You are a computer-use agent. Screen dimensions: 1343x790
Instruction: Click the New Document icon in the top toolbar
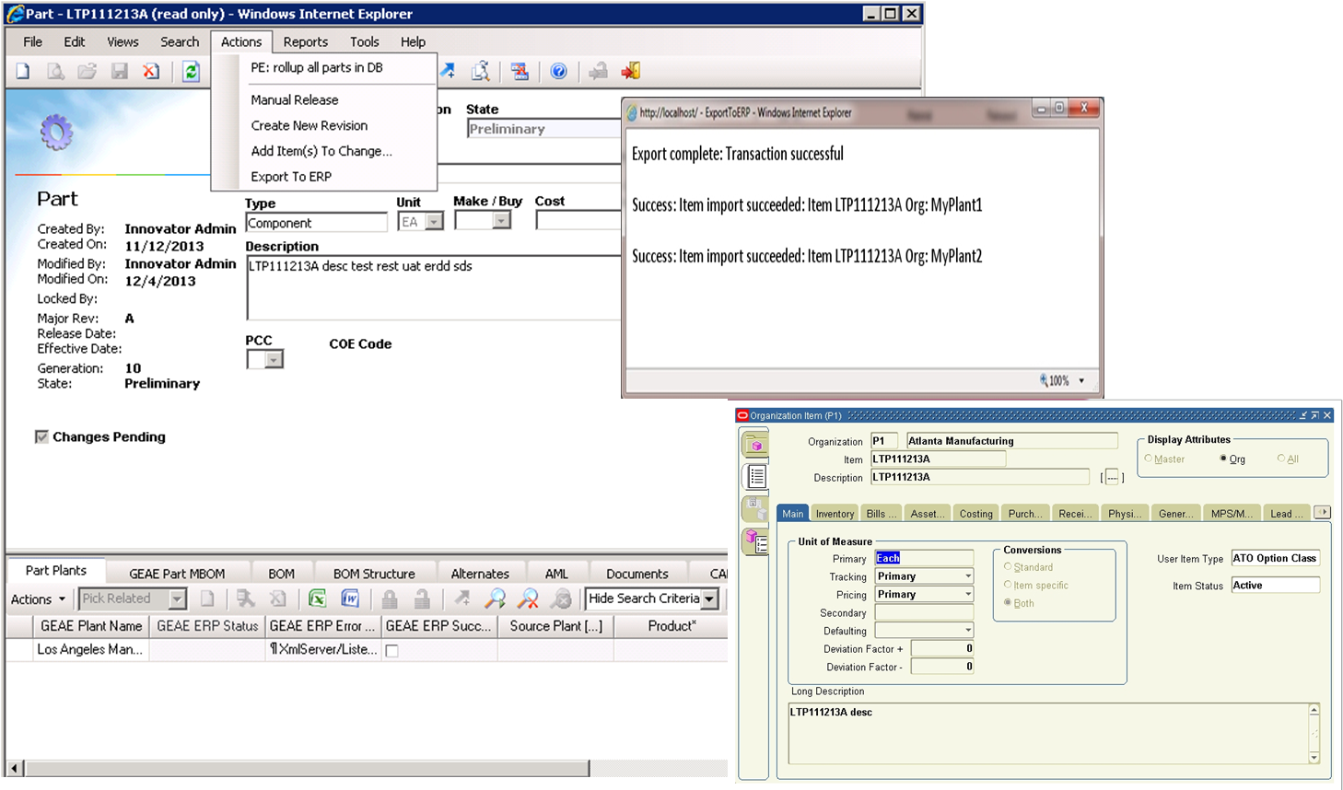(22, 71)
